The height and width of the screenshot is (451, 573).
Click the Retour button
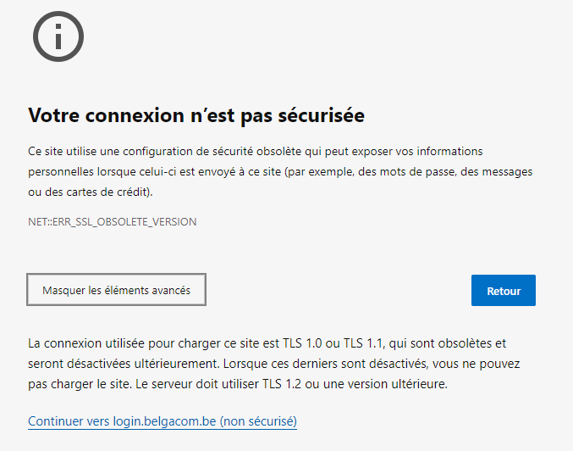pos(503,291)
